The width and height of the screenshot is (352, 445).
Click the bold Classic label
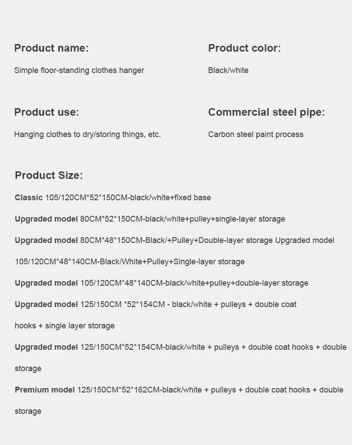(29, 198)
